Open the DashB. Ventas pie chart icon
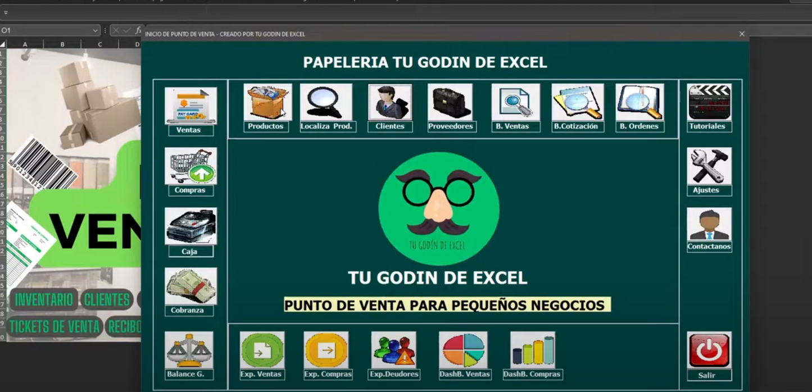 click(x=463, y=350)
